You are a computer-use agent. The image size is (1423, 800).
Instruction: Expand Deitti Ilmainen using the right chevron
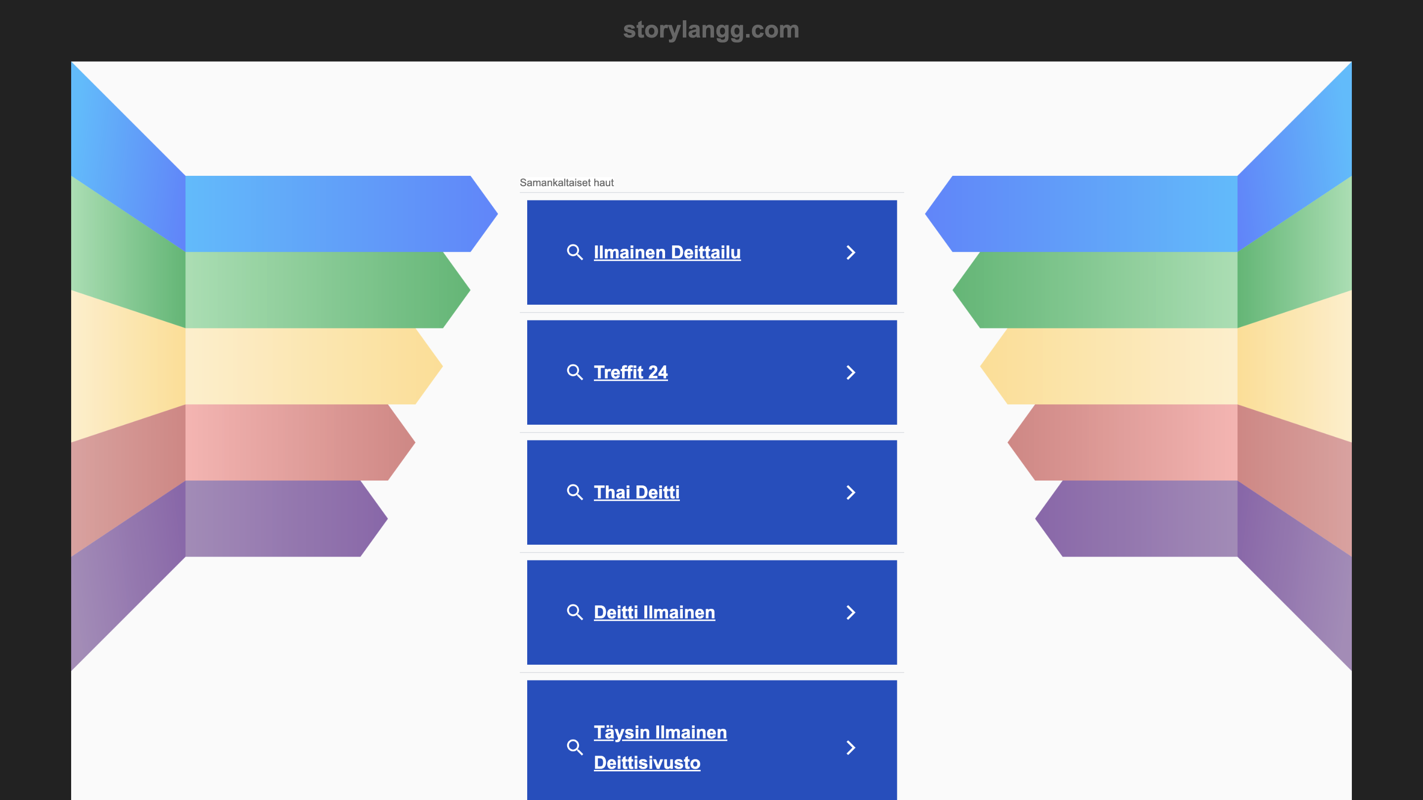click(851, 612)
